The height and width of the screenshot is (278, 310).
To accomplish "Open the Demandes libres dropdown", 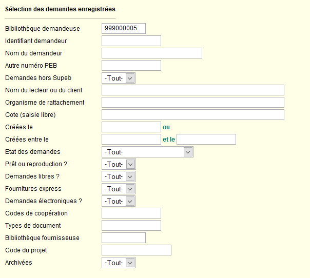I will tap(119, 176).
